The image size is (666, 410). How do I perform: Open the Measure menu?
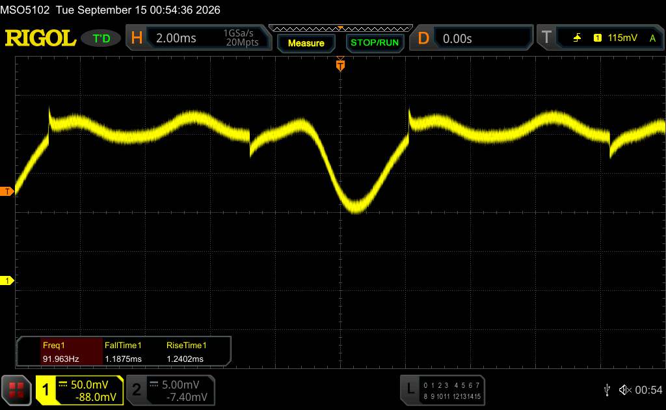pos(306,43)
